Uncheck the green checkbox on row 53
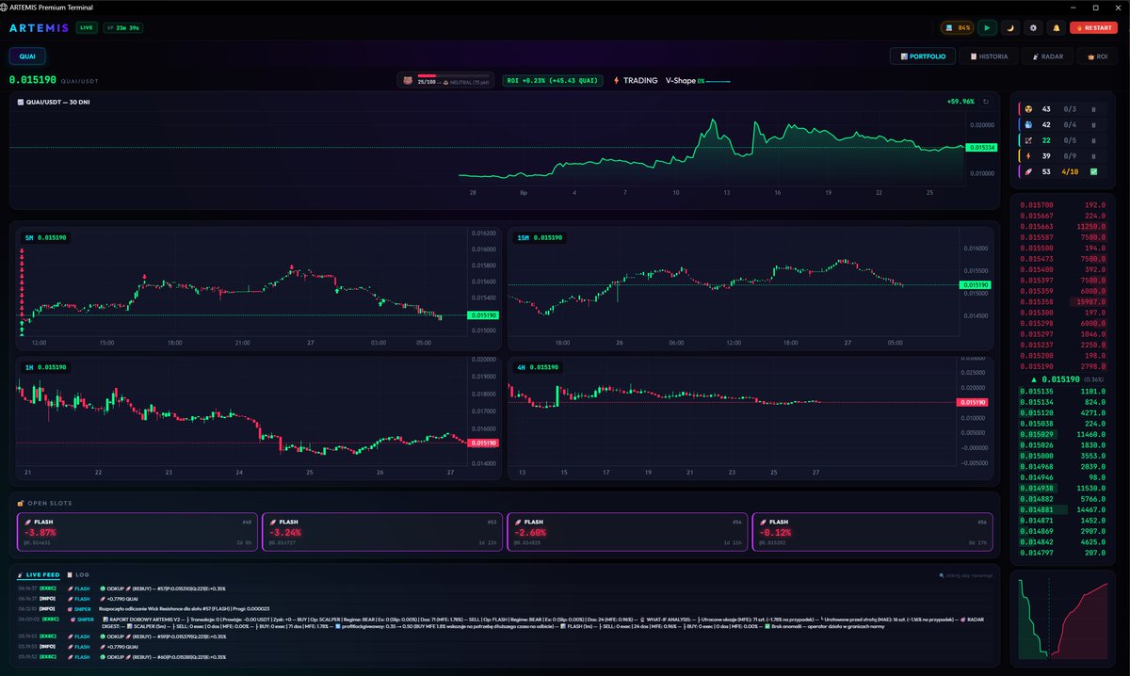 coord(1093,171)
